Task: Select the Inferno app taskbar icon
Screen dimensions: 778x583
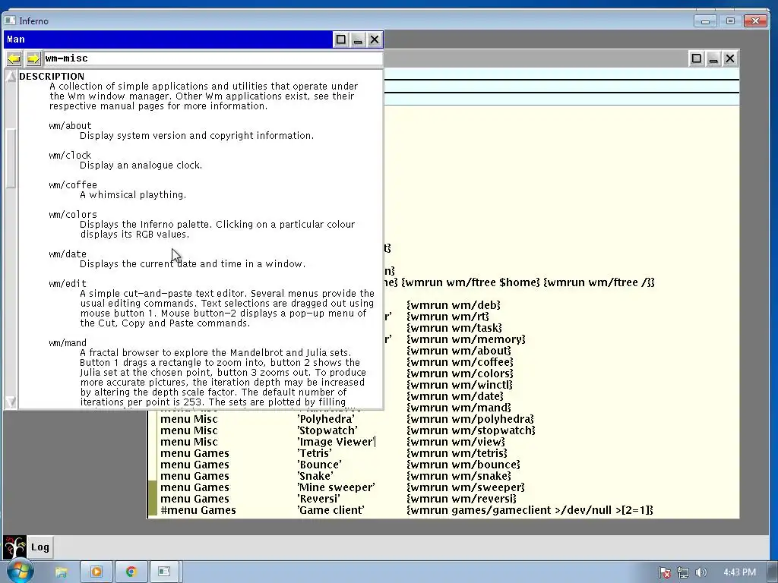Action: pos(164,572)
